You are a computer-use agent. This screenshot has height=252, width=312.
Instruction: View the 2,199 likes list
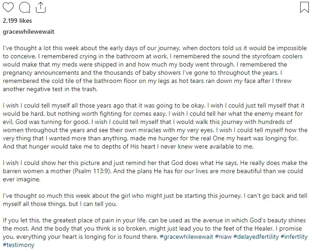tap(17, 21)
